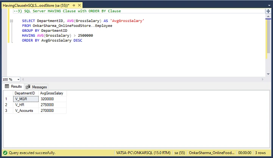Select the V_HR cell
Viewport: 273px width, 158px height.
click(26, 105)
